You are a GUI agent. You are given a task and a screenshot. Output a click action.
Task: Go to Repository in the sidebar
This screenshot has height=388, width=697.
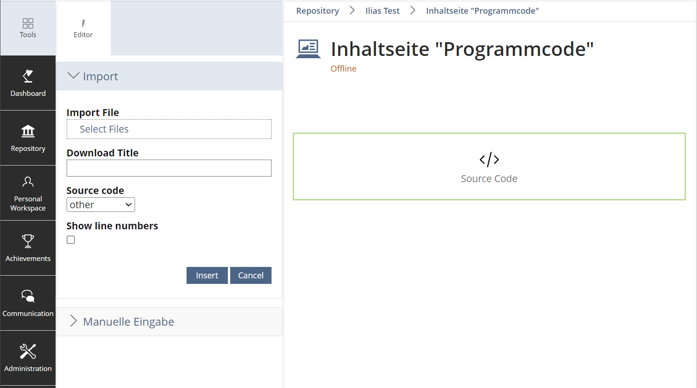tap(28, 132)
